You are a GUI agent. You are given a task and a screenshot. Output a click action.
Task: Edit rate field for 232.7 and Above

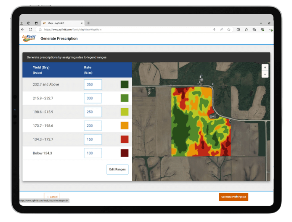tap(93, 84)
